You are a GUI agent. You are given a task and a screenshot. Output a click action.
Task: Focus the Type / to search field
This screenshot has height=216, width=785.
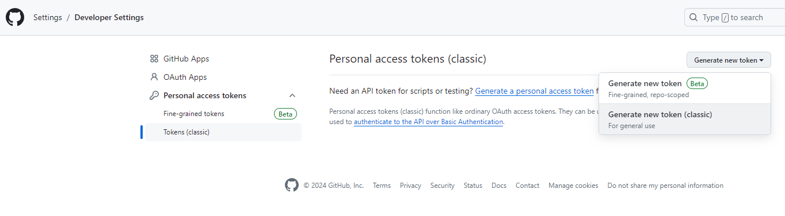tap(734, 17)
